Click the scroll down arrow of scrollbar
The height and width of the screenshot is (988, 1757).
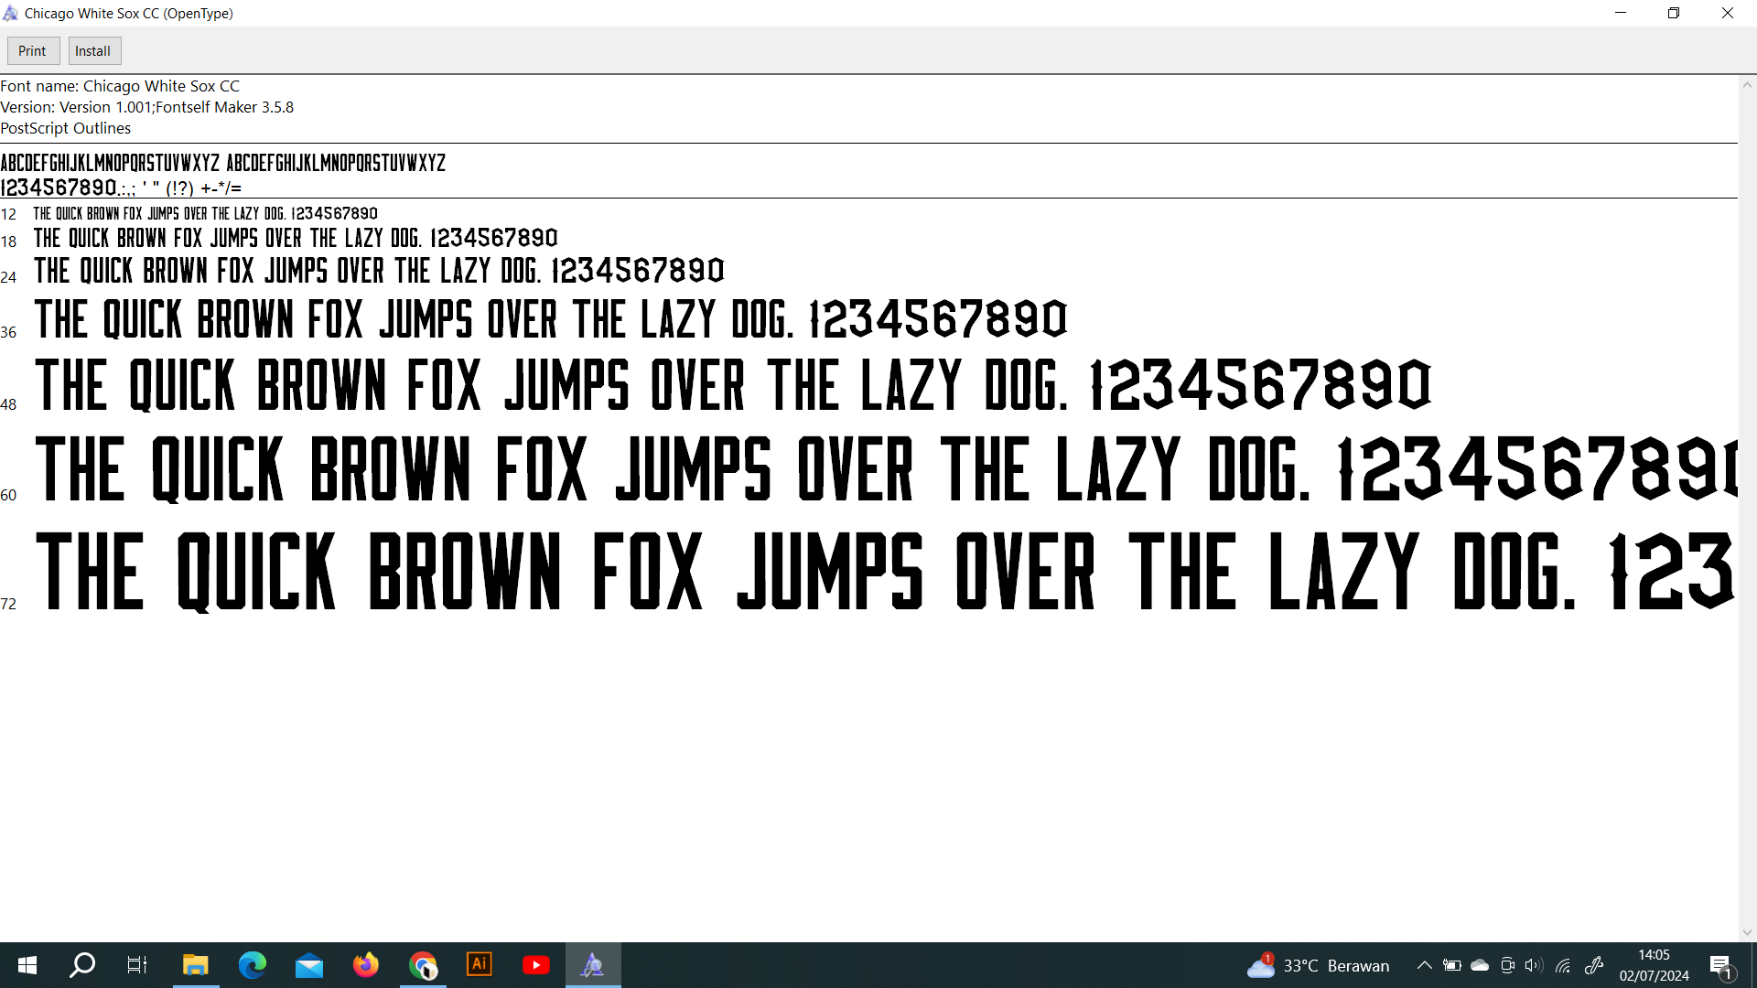pyautogui.click(x=1747, y=933)
